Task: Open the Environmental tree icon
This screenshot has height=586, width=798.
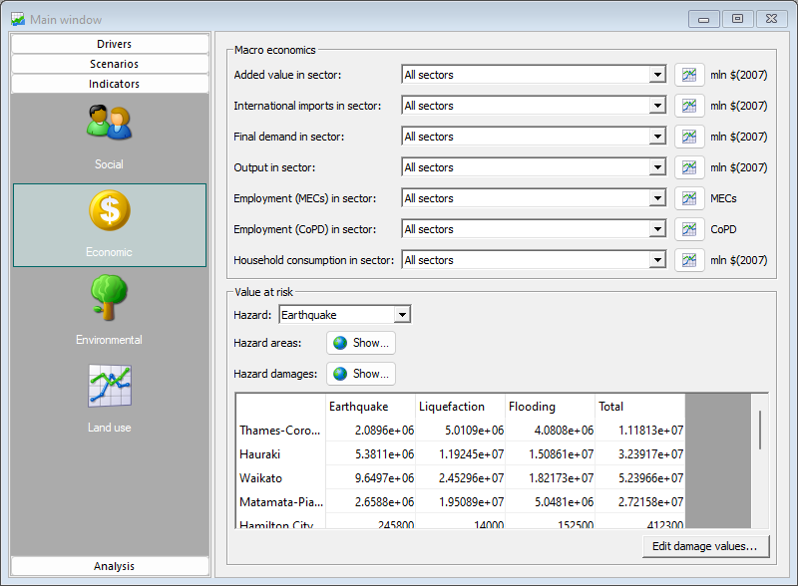Action: (x=109, y=298)
